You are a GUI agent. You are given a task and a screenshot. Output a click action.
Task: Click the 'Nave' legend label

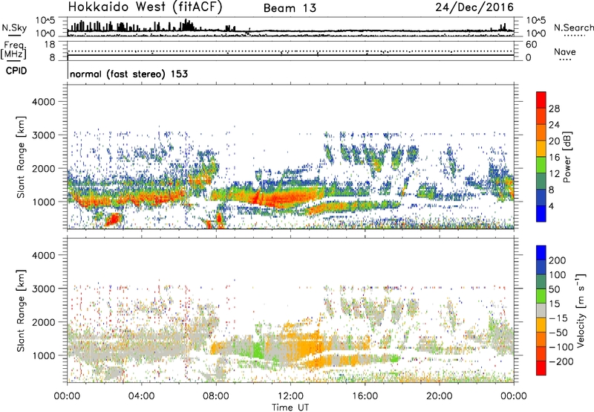point(565,51)
